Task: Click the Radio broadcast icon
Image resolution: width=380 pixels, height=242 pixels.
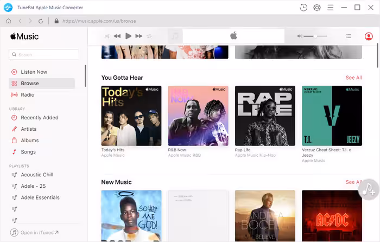Action: (x=14, y=95)
